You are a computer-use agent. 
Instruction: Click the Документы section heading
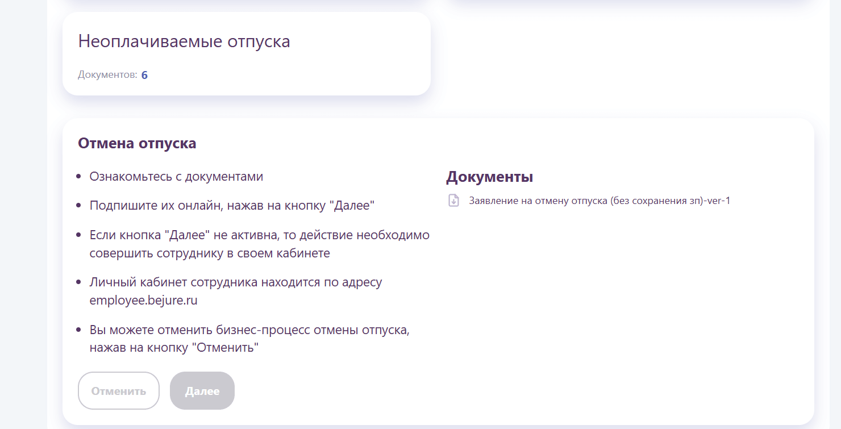pos(489,177)
